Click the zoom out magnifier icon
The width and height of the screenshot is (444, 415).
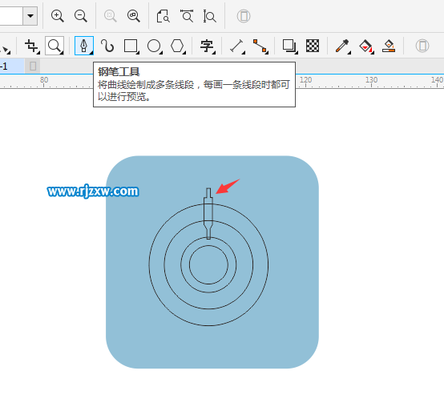[81, 16]
